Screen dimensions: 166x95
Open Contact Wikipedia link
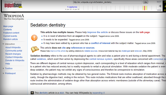pyautogui.click(x=14, y=57)
